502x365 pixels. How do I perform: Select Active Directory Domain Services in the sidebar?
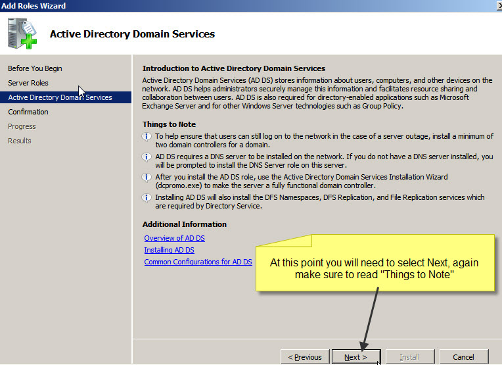point(60,97)
